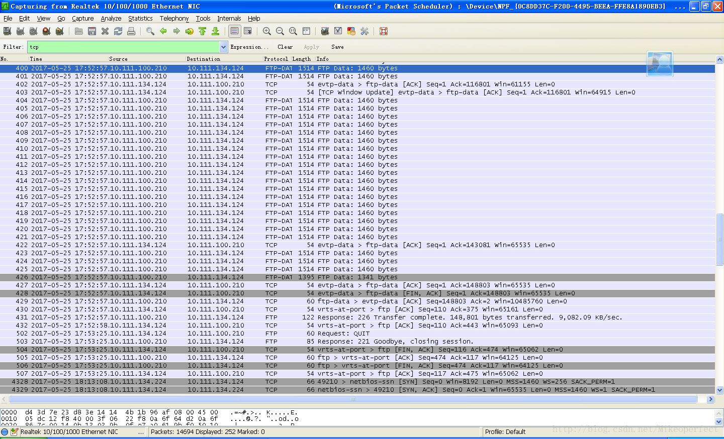Print the packets

(131, 31)
